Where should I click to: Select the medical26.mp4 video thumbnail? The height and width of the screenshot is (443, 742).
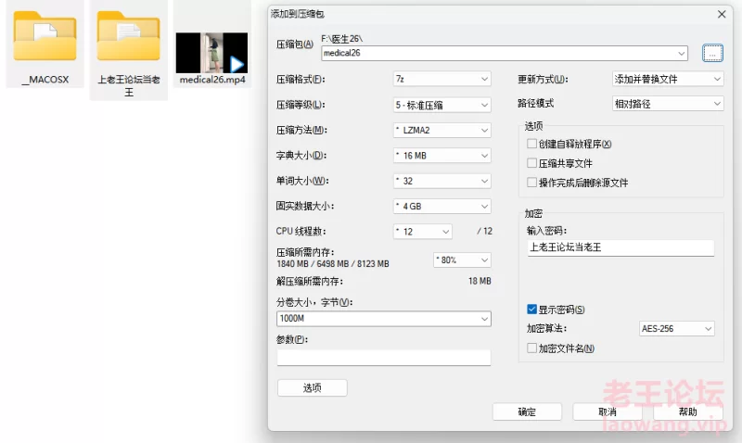211,53
